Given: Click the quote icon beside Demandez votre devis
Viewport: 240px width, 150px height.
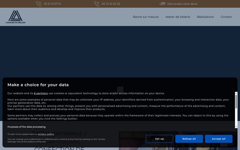Looking at the screenshot, I should click(x=162, y=4).
